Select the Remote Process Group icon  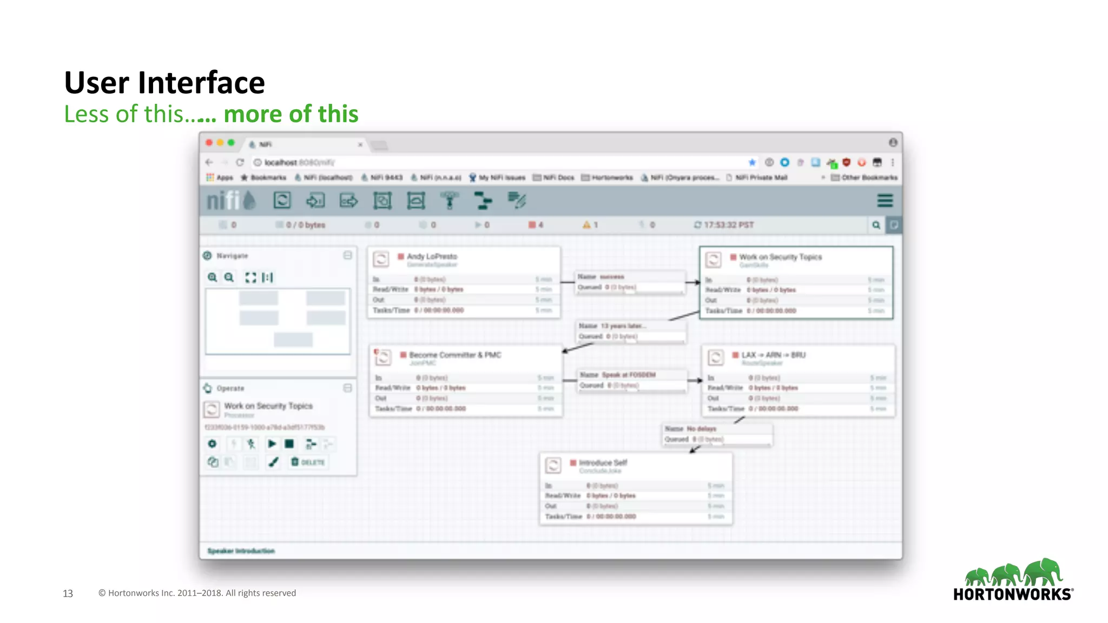pos(416,201)
